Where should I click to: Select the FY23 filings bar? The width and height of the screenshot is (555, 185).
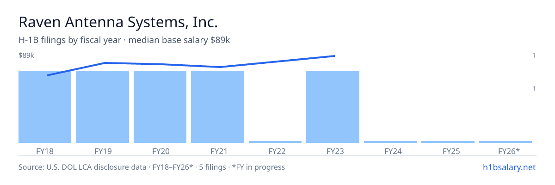coord(333,107)
